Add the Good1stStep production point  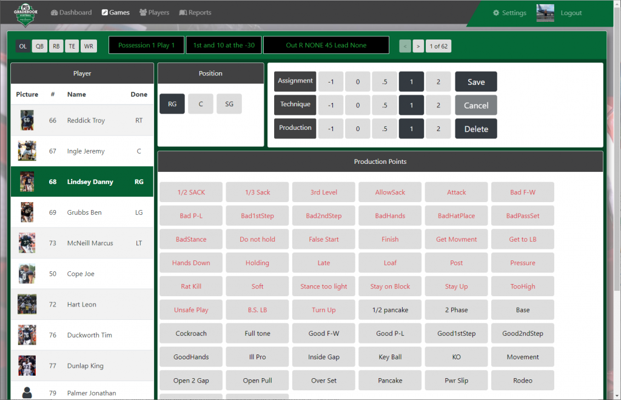(x=456, y=333)
